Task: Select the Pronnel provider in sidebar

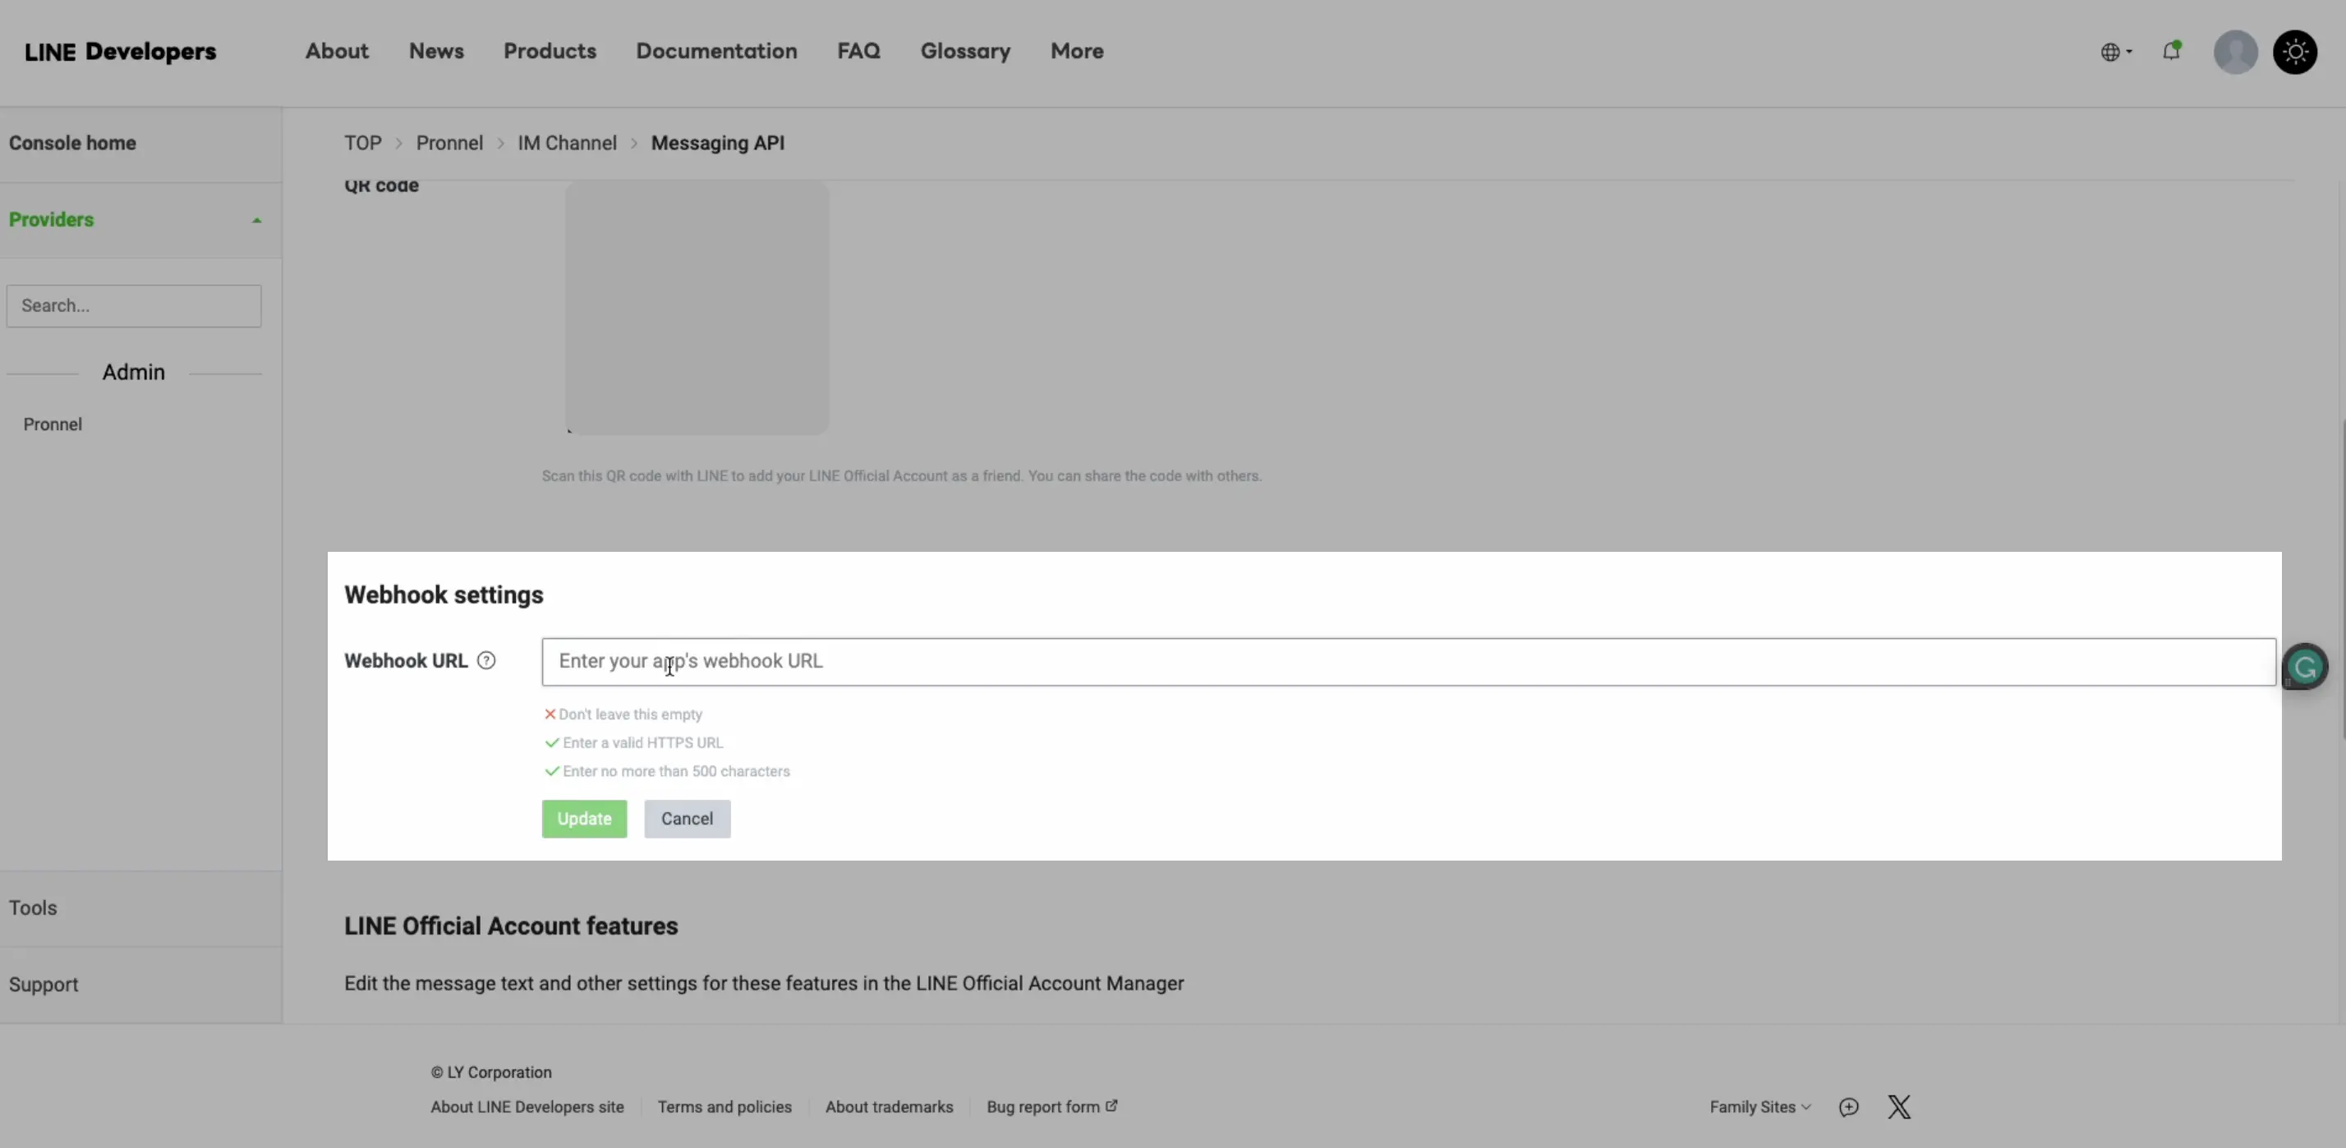Action: click(53, 425)
